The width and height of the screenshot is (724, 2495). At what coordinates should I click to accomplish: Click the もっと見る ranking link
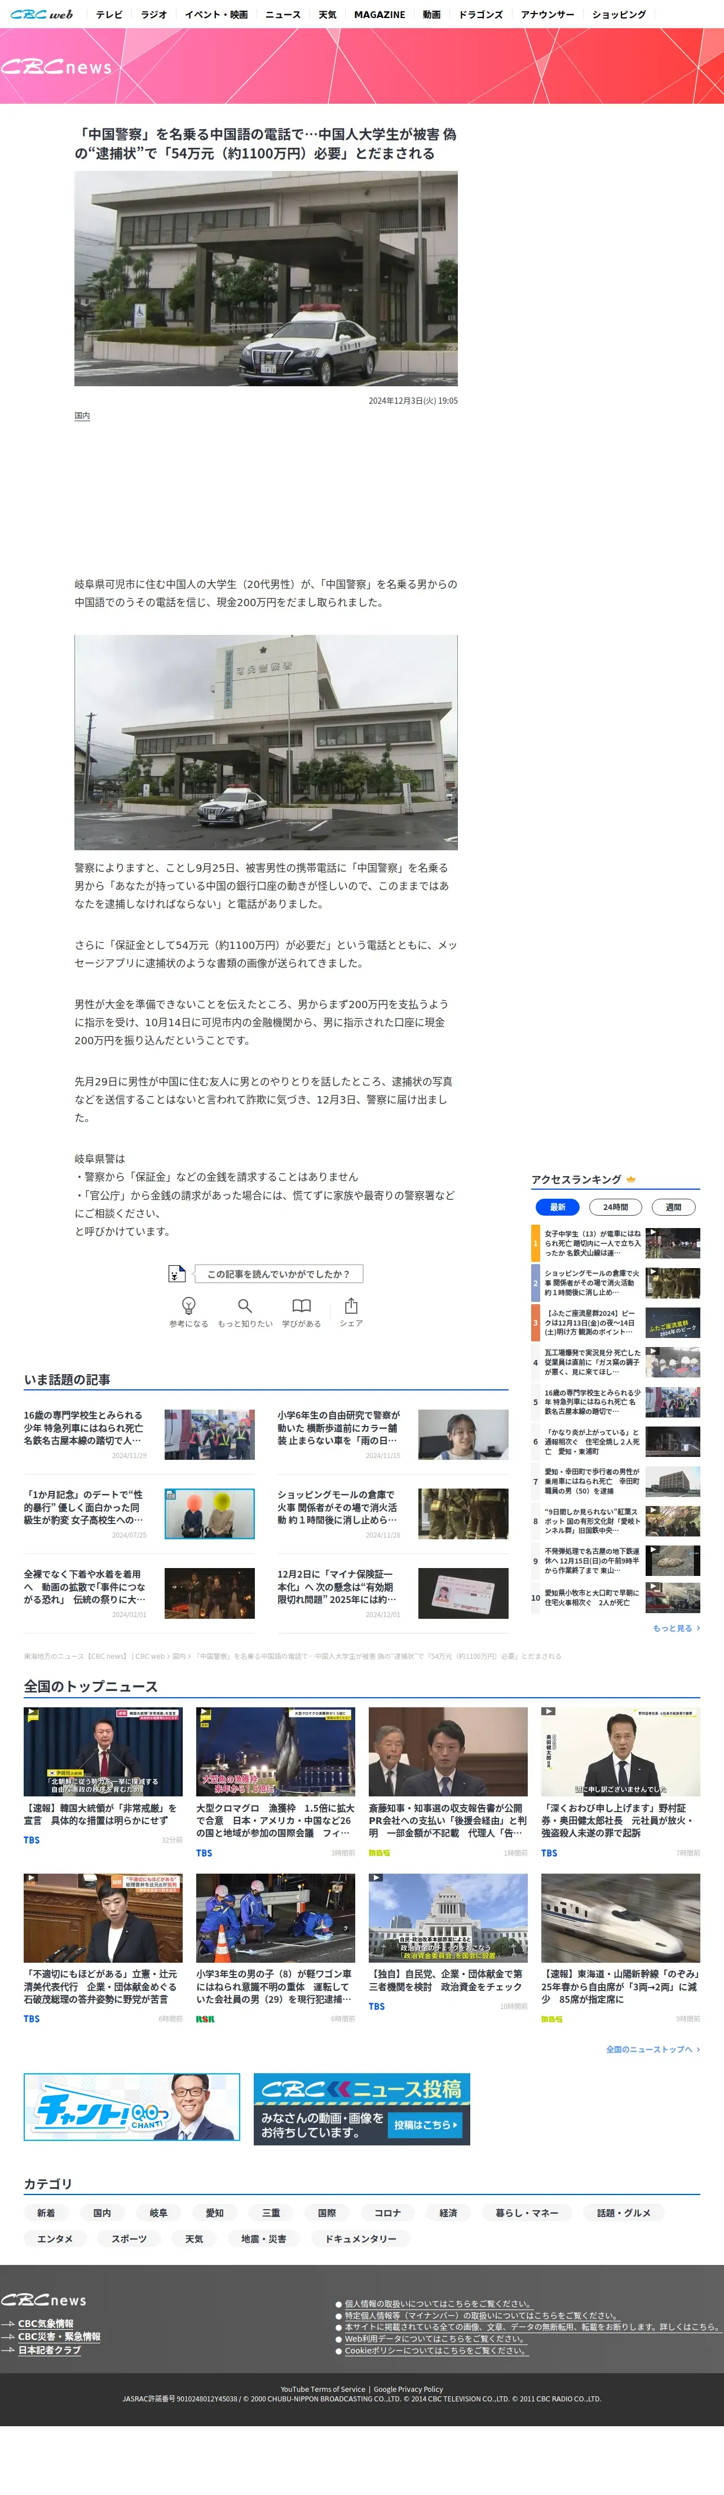pyautogui.click(x=677, y=1628)
